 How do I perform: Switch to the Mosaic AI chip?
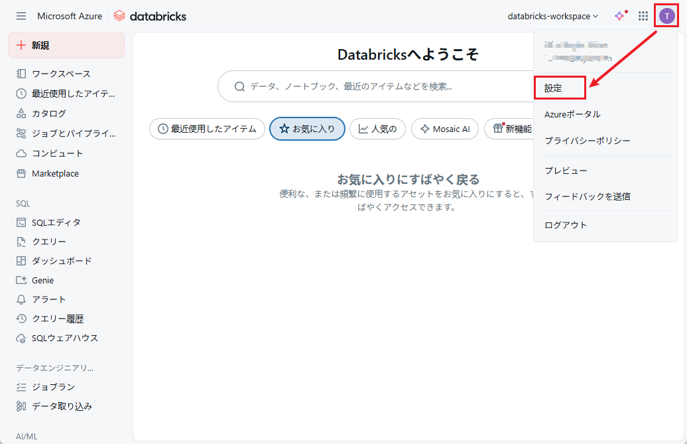(444, 129)
